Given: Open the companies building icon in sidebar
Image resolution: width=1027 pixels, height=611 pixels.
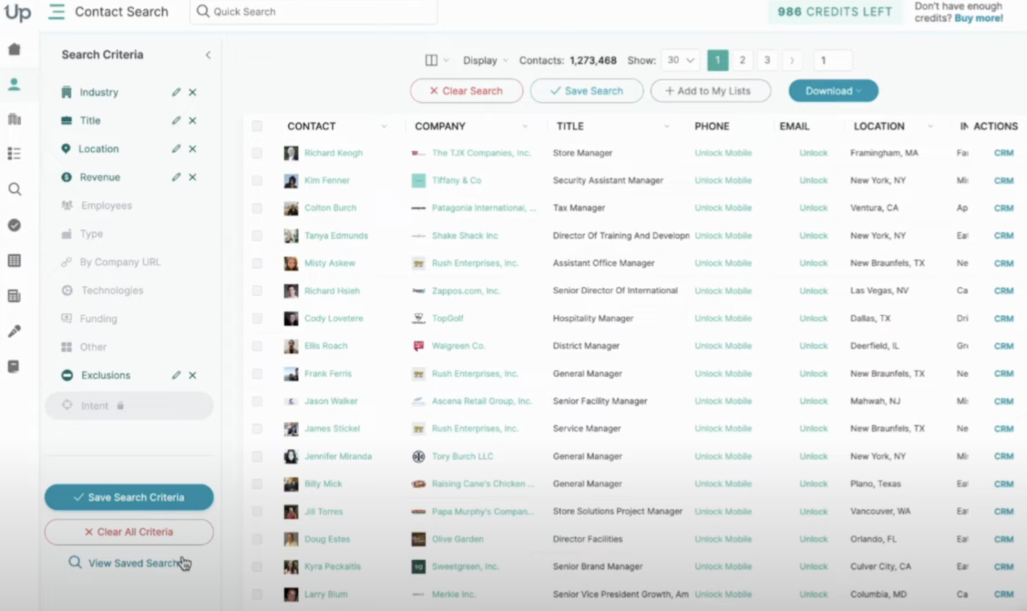Looking at the screenshot, I should [14, 119].
